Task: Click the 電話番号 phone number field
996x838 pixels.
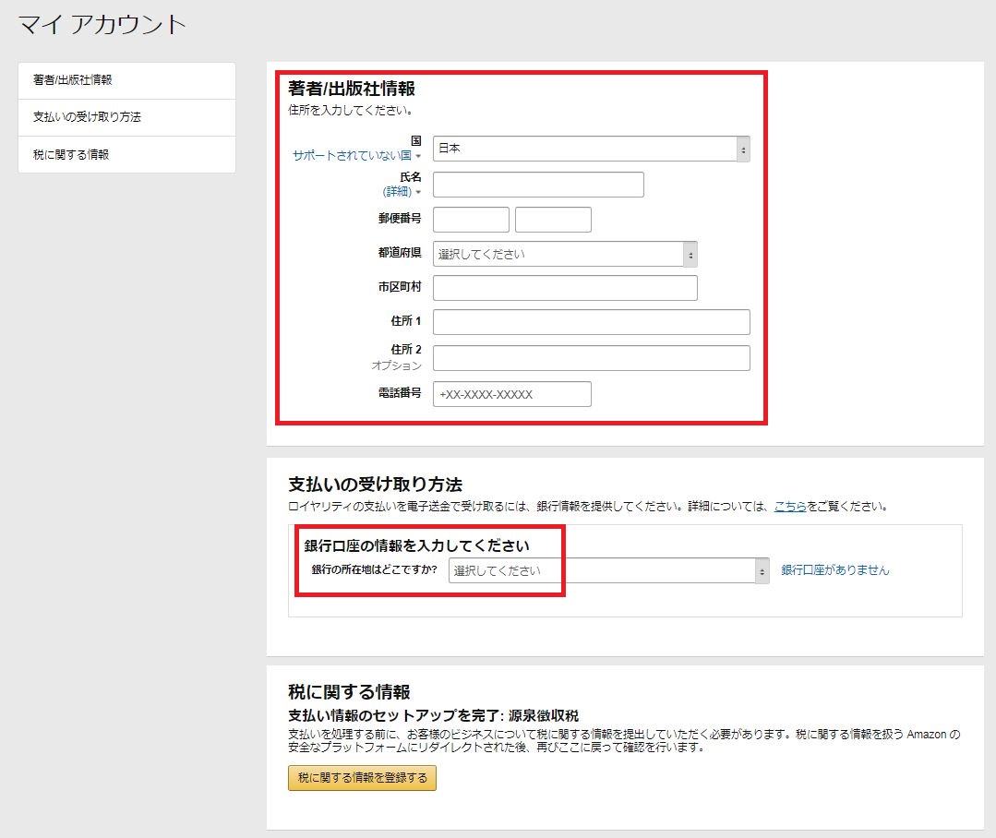Action: click(512, 394)
